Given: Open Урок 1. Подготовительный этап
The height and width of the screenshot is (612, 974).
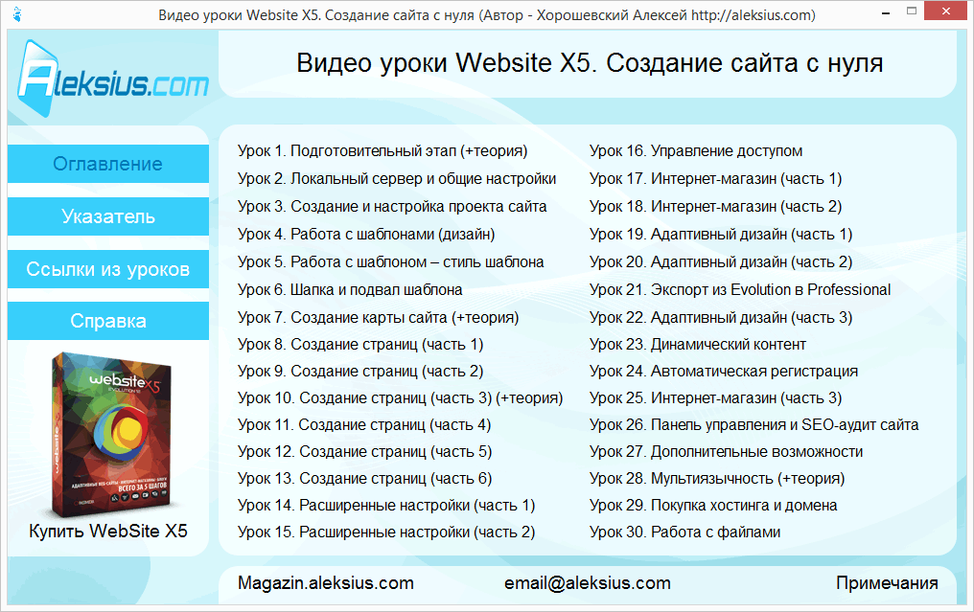Looking at the screenshot, I should pos(383,151).
